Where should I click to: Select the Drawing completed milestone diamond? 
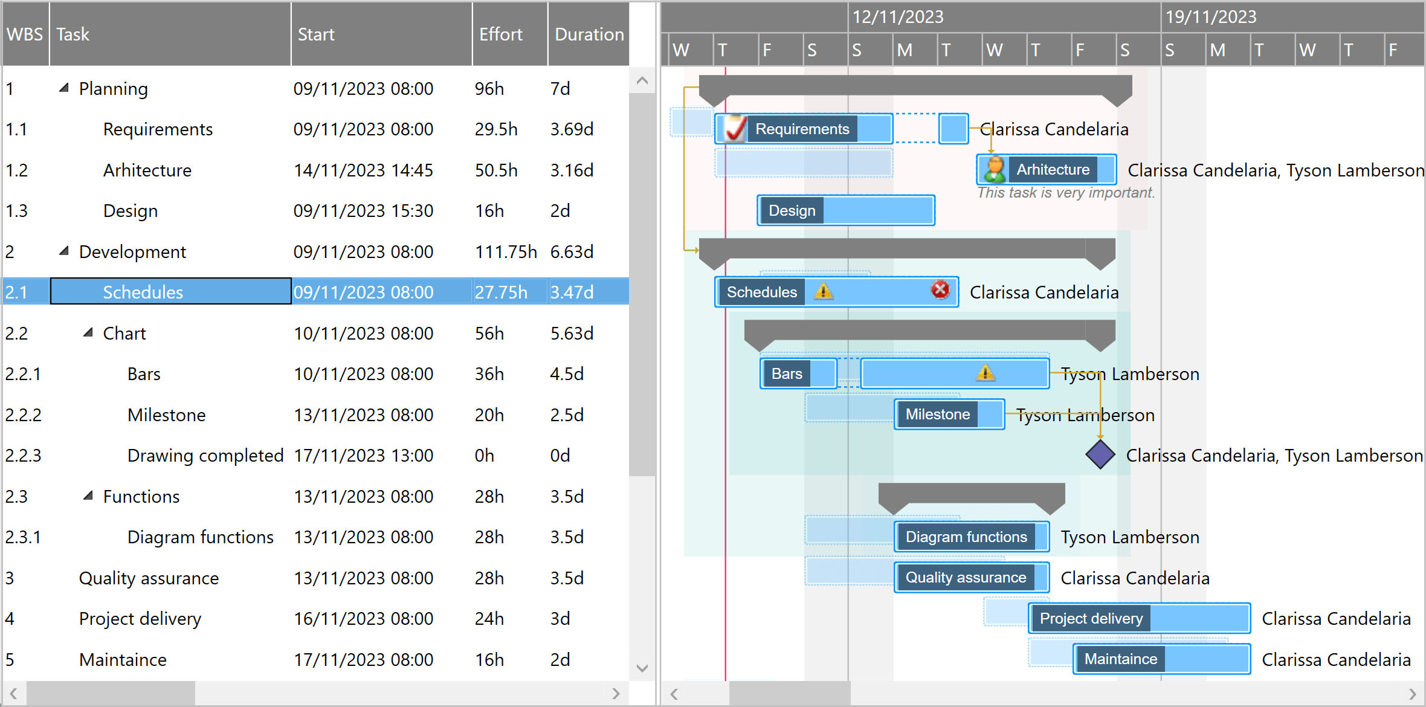point(1100,455)
